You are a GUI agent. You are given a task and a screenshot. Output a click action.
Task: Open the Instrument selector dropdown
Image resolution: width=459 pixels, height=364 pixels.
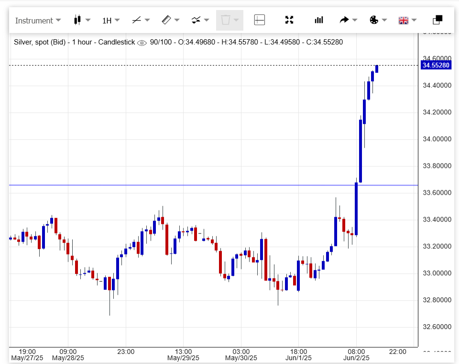tap(38, 21)
